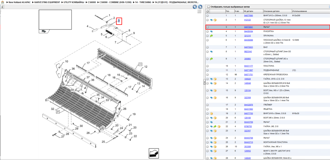Click the blue replacement arrow for part 412123
330x160 pixels.
coord(211,20)
